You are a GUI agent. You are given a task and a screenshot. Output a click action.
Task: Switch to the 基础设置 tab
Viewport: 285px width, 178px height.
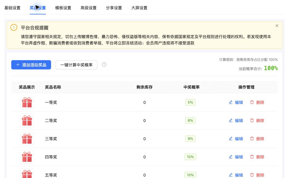[x=12, y=8]
